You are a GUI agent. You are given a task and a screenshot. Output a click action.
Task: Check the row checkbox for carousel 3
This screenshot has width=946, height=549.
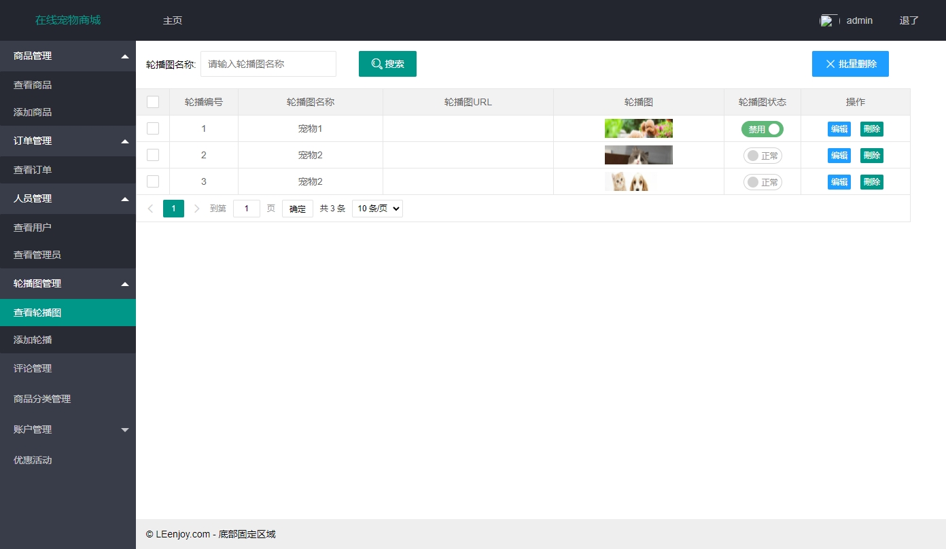(153, 181)
